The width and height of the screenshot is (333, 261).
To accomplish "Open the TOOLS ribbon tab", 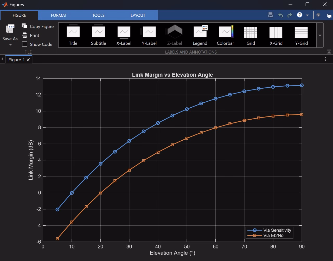I will [98, 15].
